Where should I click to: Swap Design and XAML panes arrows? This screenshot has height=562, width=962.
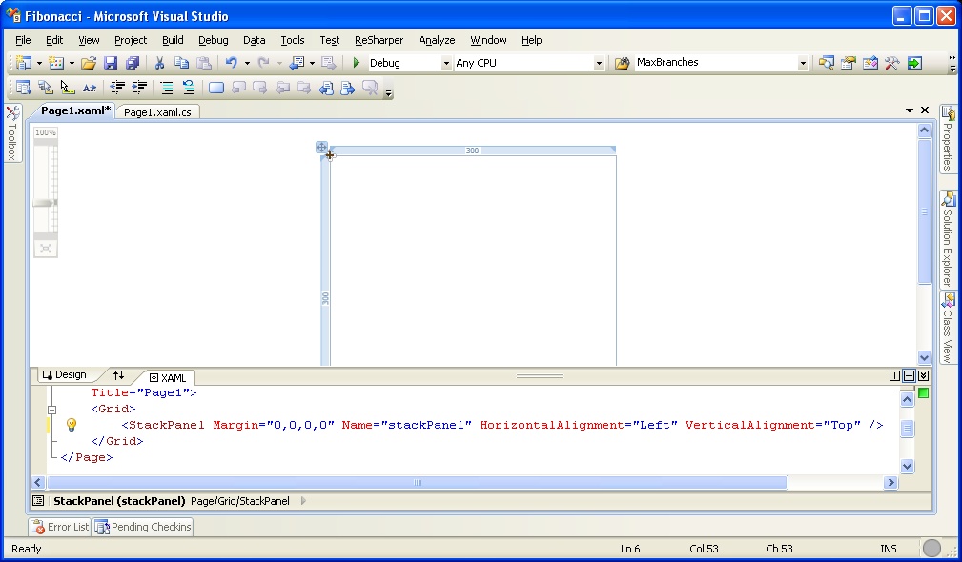(x=118, y=375)
